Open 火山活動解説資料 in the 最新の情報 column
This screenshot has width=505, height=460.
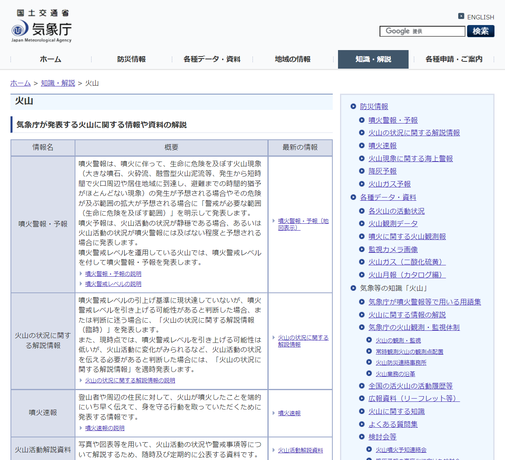(300, 450)
